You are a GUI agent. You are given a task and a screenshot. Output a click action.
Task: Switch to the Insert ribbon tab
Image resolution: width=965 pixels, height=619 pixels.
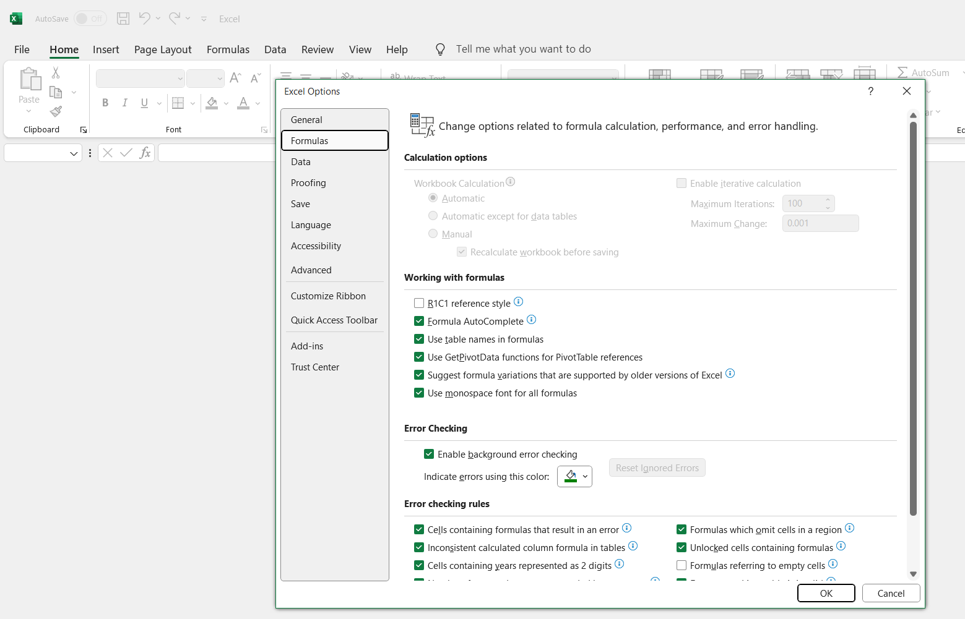coord(106,49)
